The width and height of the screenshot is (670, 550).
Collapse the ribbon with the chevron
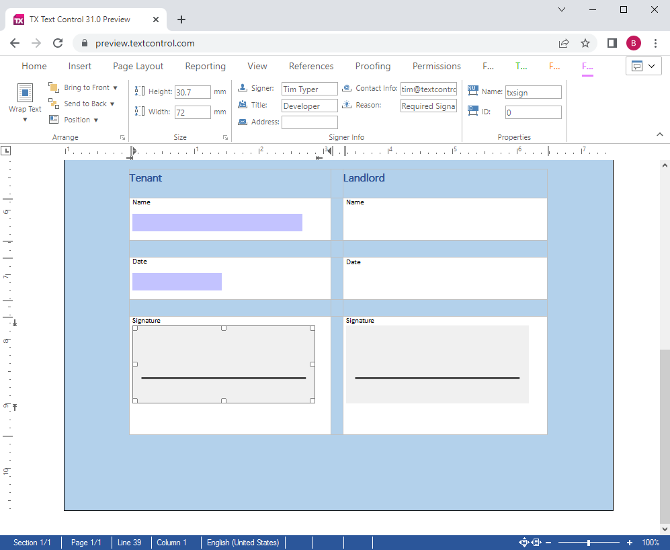(x=659, y=134)
